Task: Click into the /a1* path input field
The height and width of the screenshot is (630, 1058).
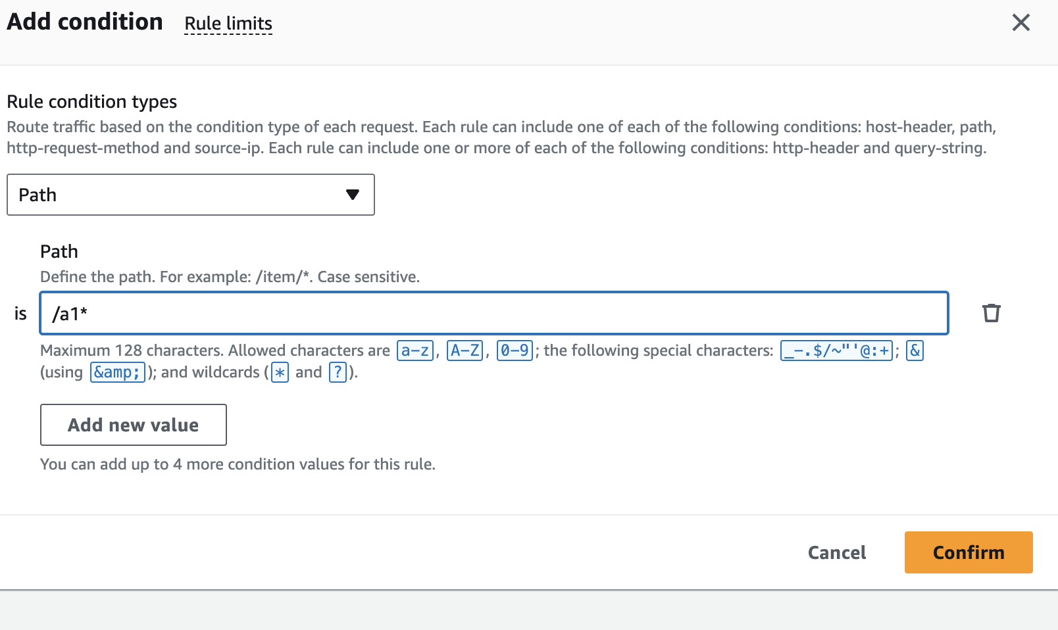Action: (x=493, y=313)
